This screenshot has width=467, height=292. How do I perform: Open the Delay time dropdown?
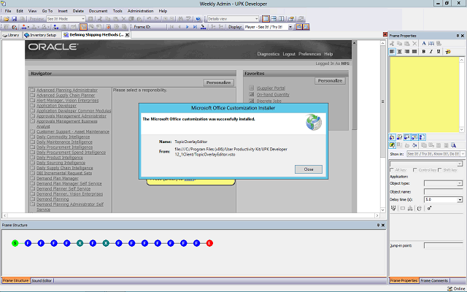(x=460, y=199)
